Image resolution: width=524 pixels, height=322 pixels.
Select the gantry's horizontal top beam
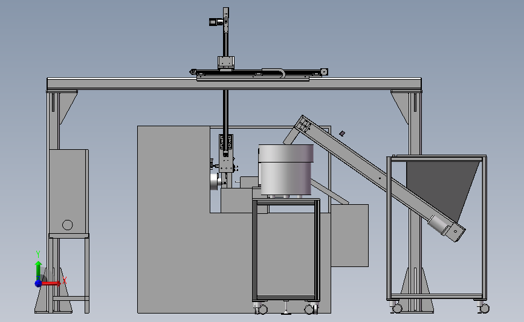[x=234, y=83]
